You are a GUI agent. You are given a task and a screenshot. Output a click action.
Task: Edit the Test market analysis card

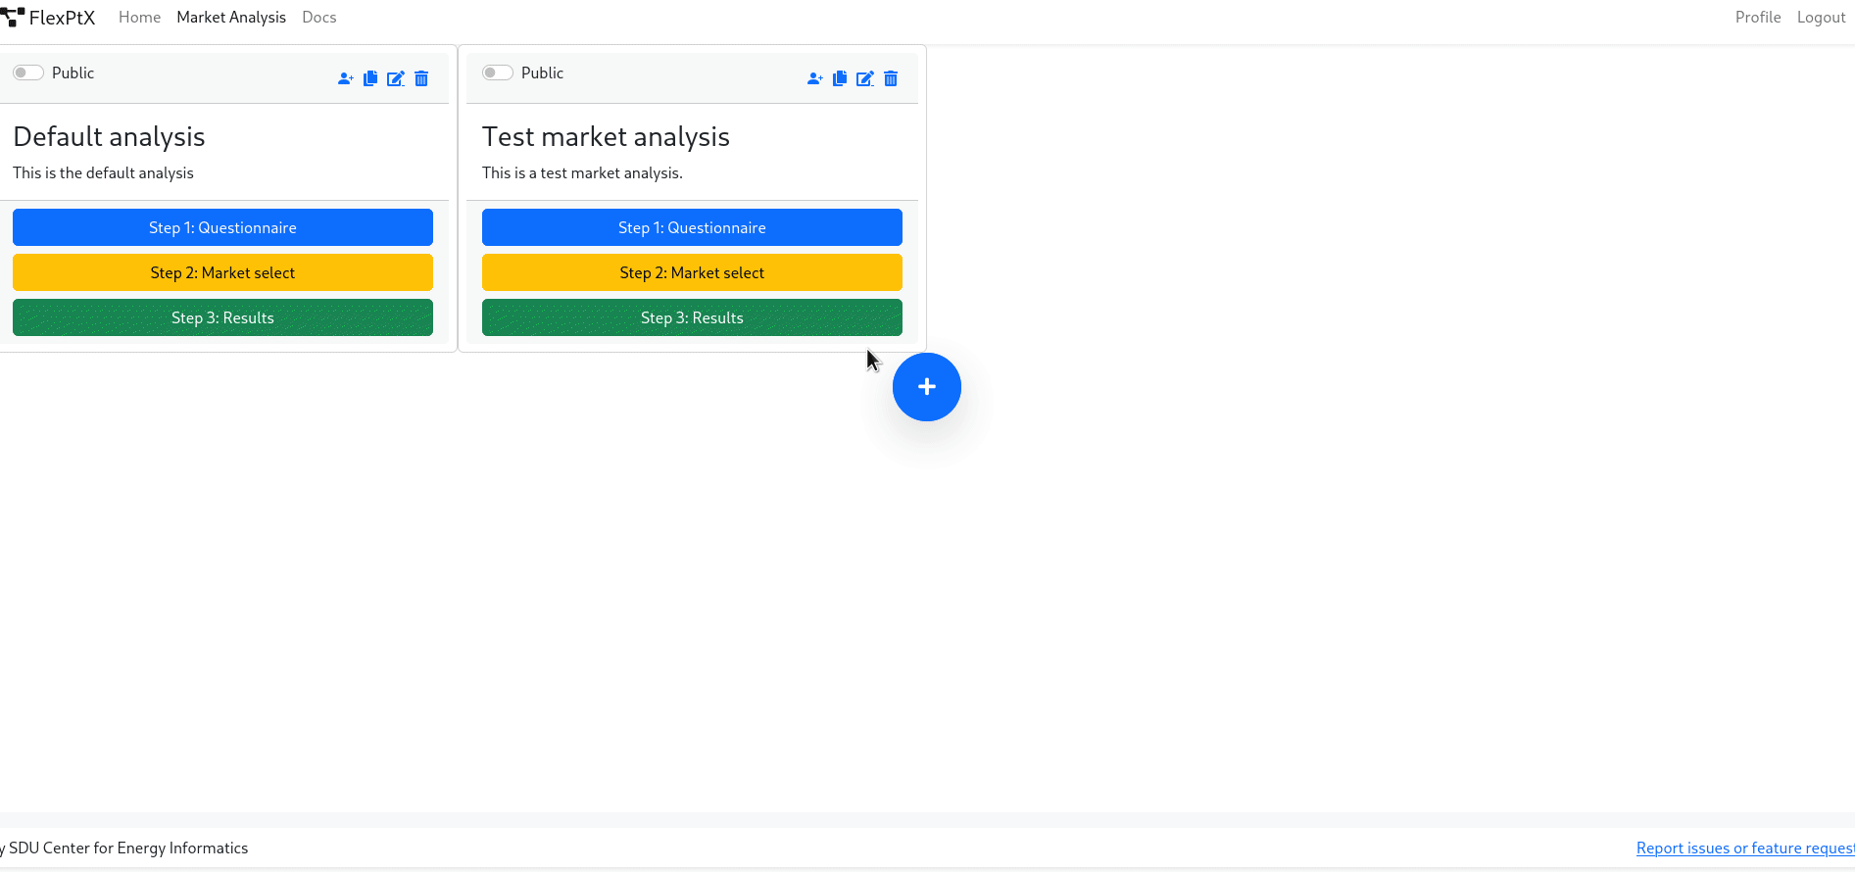[x=865, y=78]
